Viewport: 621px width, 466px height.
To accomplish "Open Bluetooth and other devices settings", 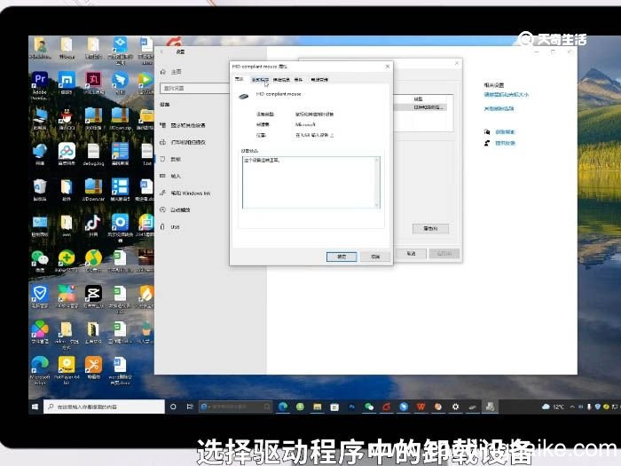I will pyautogui.click(x=183, y=125).
